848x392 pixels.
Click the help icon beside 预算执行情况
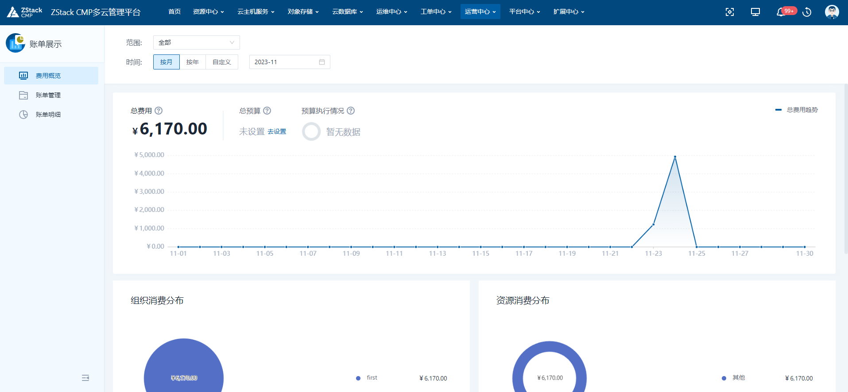click(351, 111)
